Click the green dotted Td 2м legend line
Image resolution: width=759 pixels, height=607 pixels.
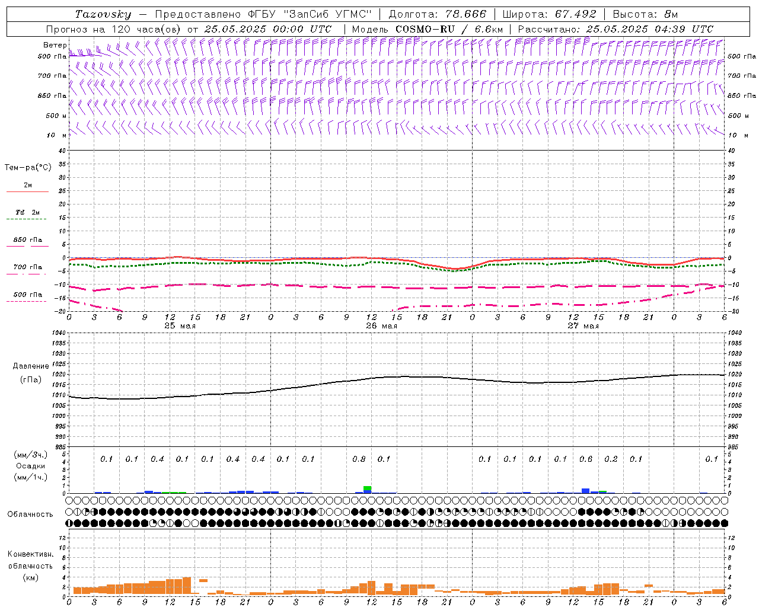pos(26,219)
